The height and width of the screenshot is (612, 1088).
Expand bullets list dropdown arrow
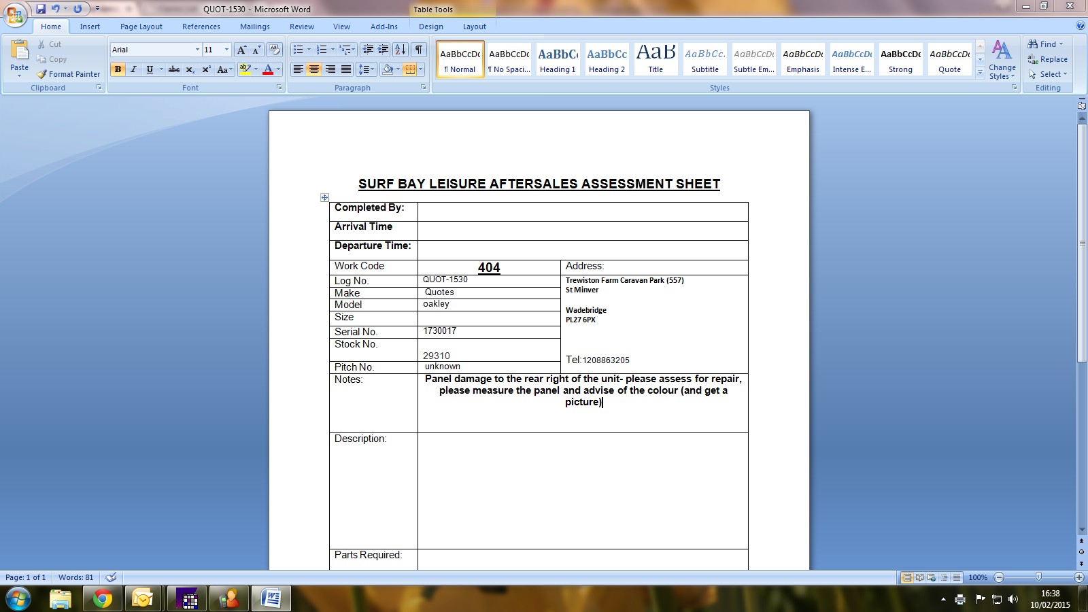(x=309, y=50)
